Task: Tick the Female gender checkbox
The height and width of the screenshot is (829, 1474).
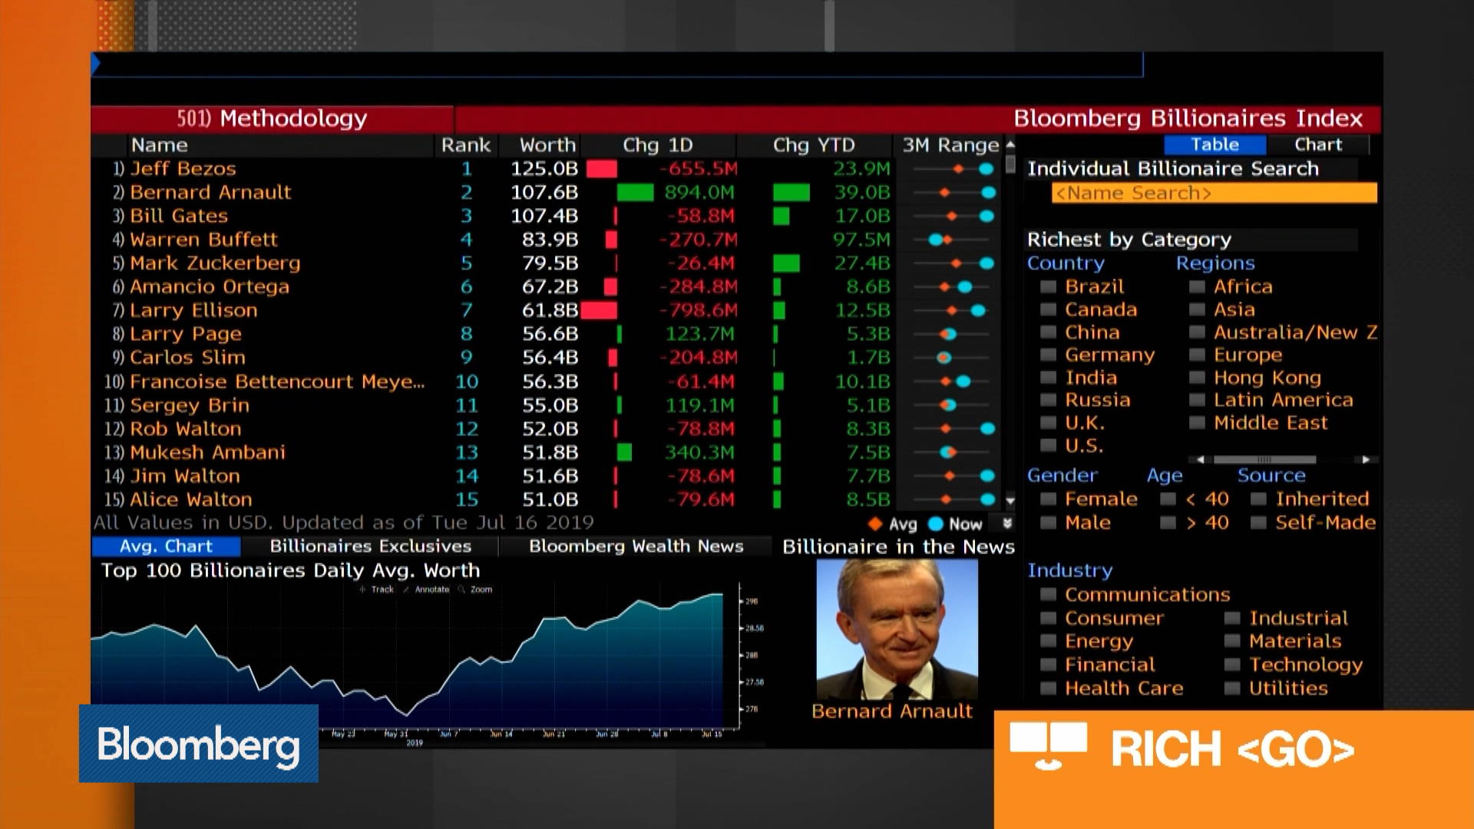Action: point(1048,500)
